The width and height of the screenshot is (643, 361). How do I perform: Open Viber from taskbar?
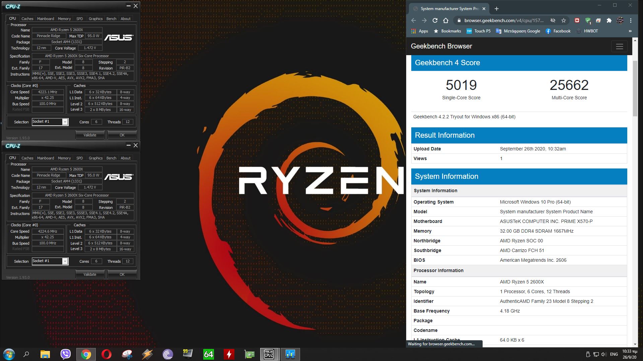point(65,354)
